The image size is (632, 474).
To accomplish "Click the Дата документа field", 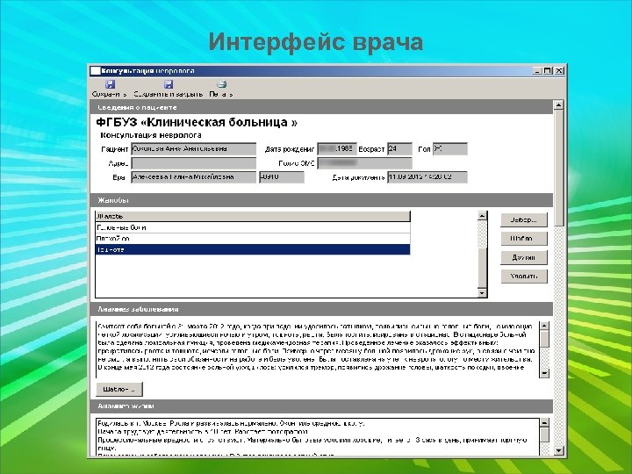I will pos(427,177).
